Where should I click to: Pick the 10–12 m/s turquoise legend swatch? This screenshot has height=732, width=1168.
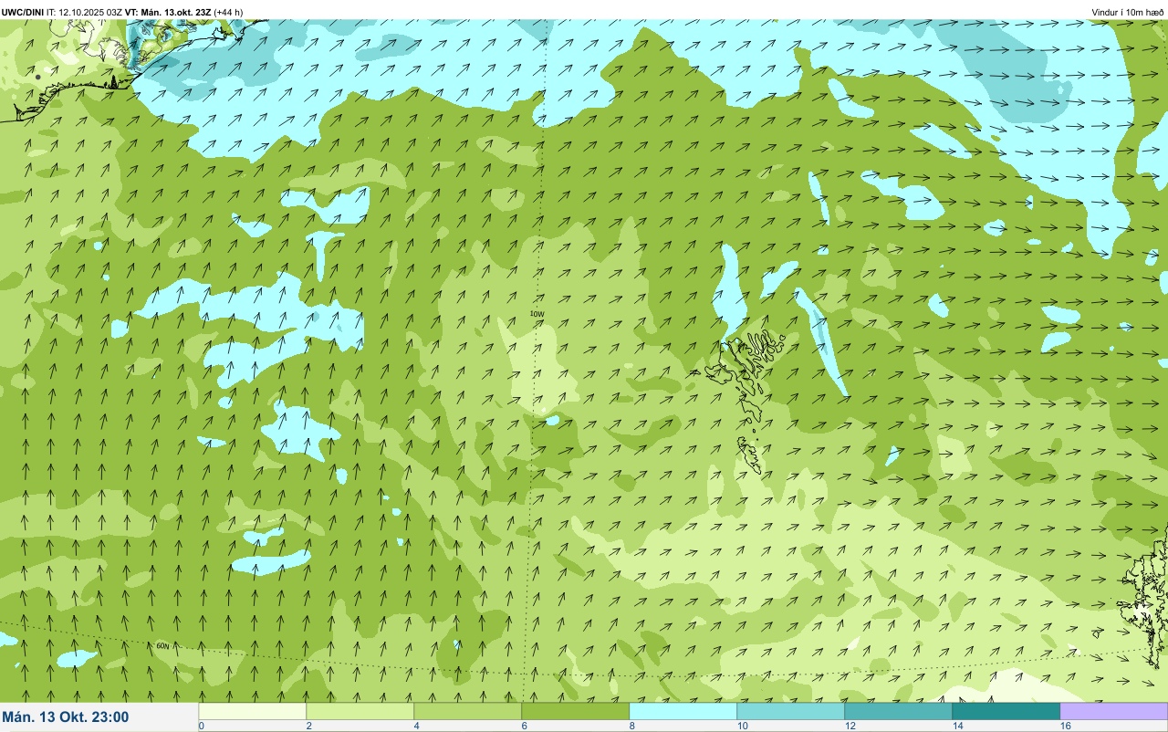(791, 711)
